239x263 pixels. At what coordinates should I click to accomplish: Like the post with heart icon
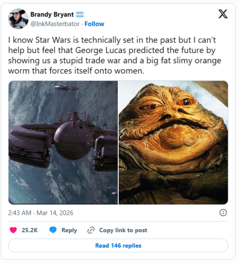[13, 230]
